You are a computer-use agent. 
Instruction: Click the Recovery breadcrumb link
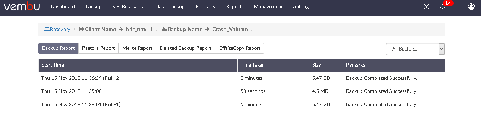click(60, 30)
